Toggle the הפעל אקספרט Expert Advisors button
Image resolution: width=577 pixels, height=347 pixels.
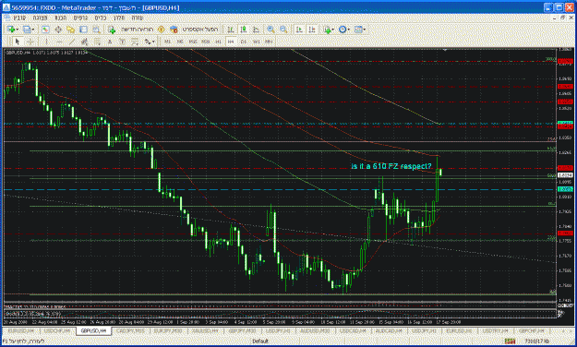(194, 30)
